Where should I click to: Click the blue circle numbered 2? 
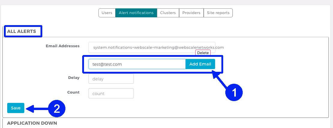click(57, 109)
